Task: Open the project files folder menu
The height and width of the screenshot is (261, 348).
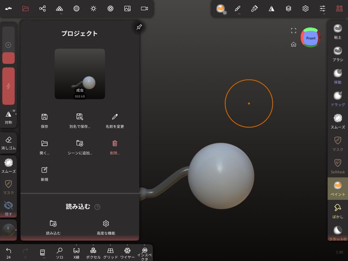Action: point(25,8)
